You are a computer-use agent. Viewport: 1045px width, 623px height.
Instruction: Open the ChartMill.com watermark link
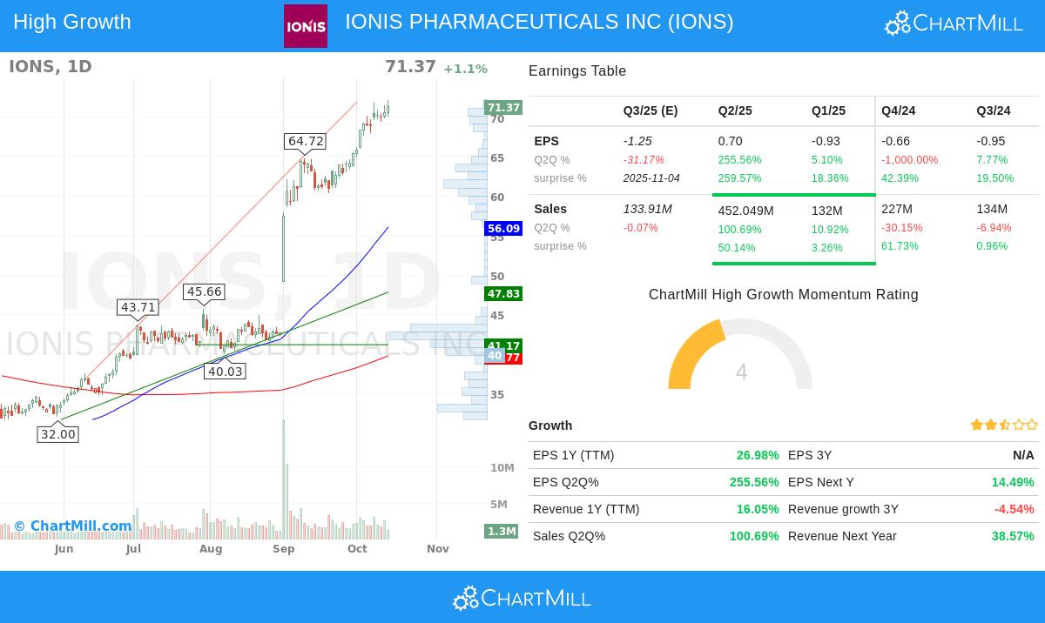point(73,526)
